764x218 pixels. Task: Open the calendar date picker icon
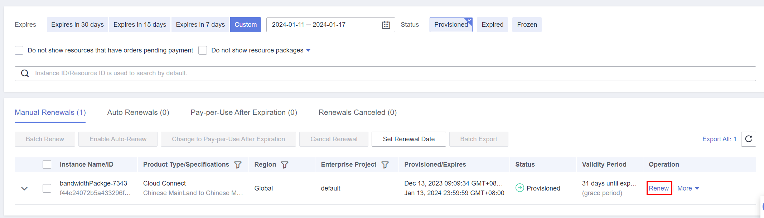(x=386, y=25)
